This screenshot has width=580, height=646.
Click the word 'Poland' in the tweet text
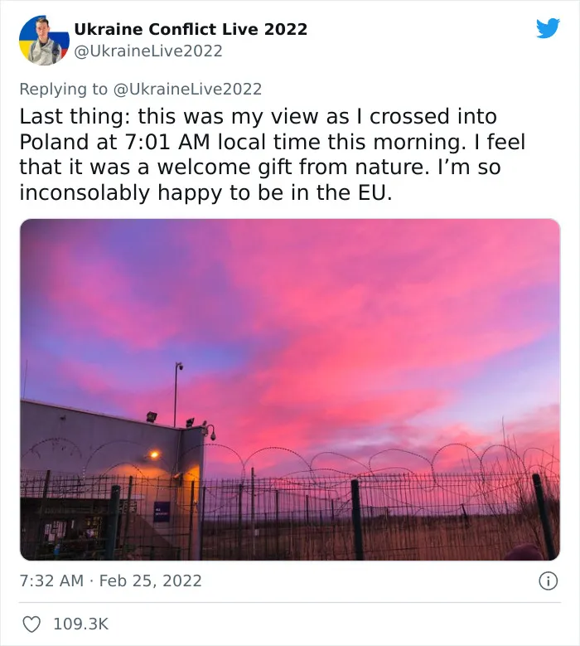click(55, 142)
